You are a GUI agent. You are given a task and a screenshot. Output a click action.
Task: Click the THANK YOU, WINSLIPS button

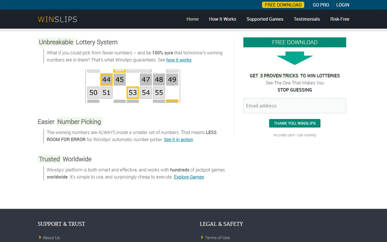[x=295, y=123]
